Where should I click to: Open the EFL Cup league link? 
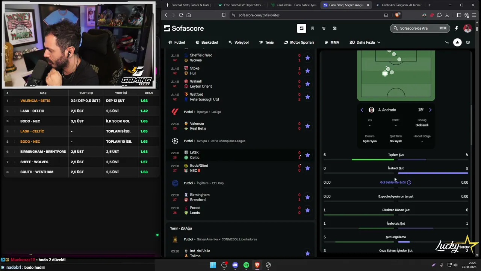[218, 183]
